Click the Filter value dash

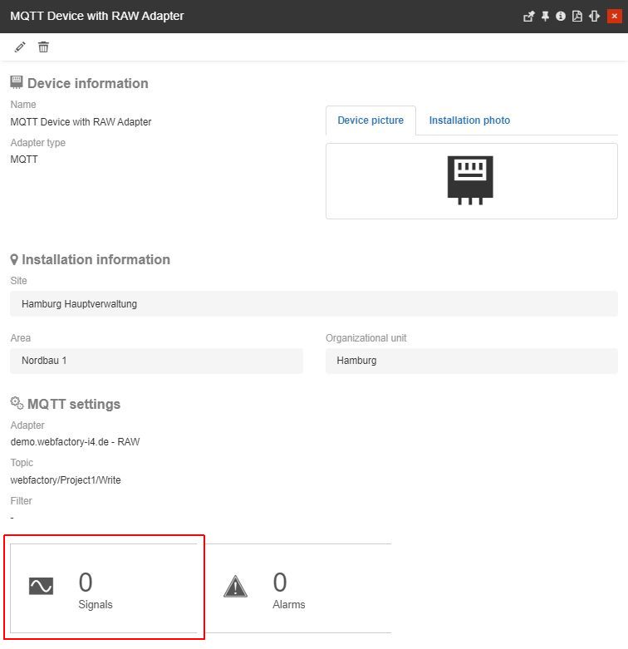coord(12,518)
